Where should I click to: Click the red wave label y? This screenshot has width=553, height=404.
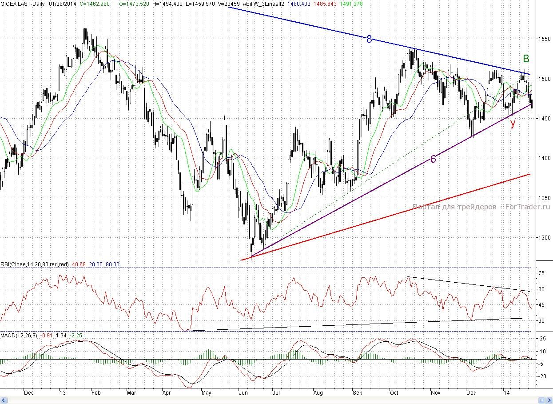coord(513,124)
